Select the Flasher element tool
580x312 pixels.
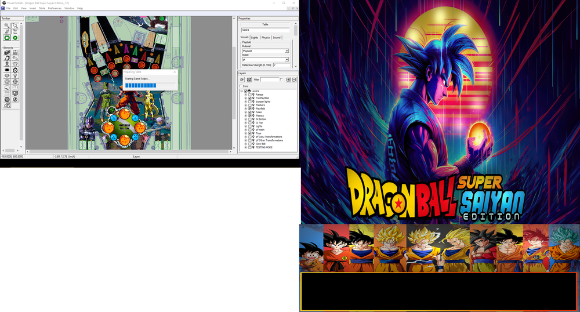[x=15, y=99]
